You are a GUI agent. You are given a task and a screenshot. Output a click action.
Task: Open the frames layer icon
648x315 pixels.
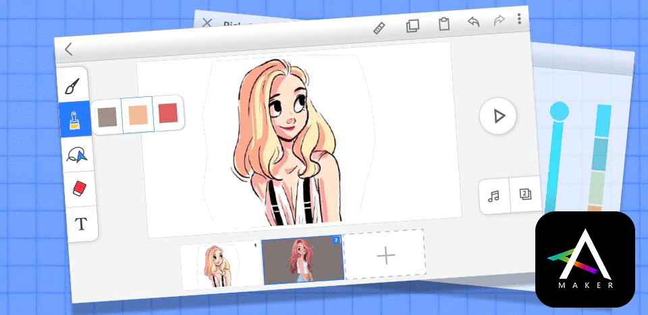pos(525,194)
